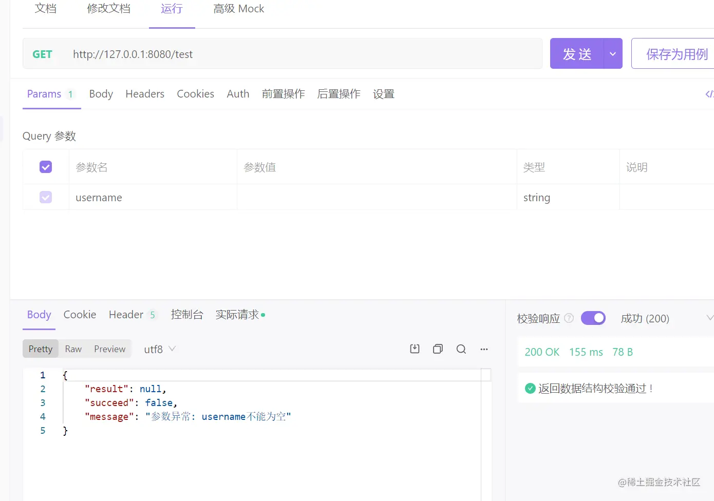Open the send button dropdown arrow
The width and height of the screenshot is (714, 501).
tap(613, 53)
